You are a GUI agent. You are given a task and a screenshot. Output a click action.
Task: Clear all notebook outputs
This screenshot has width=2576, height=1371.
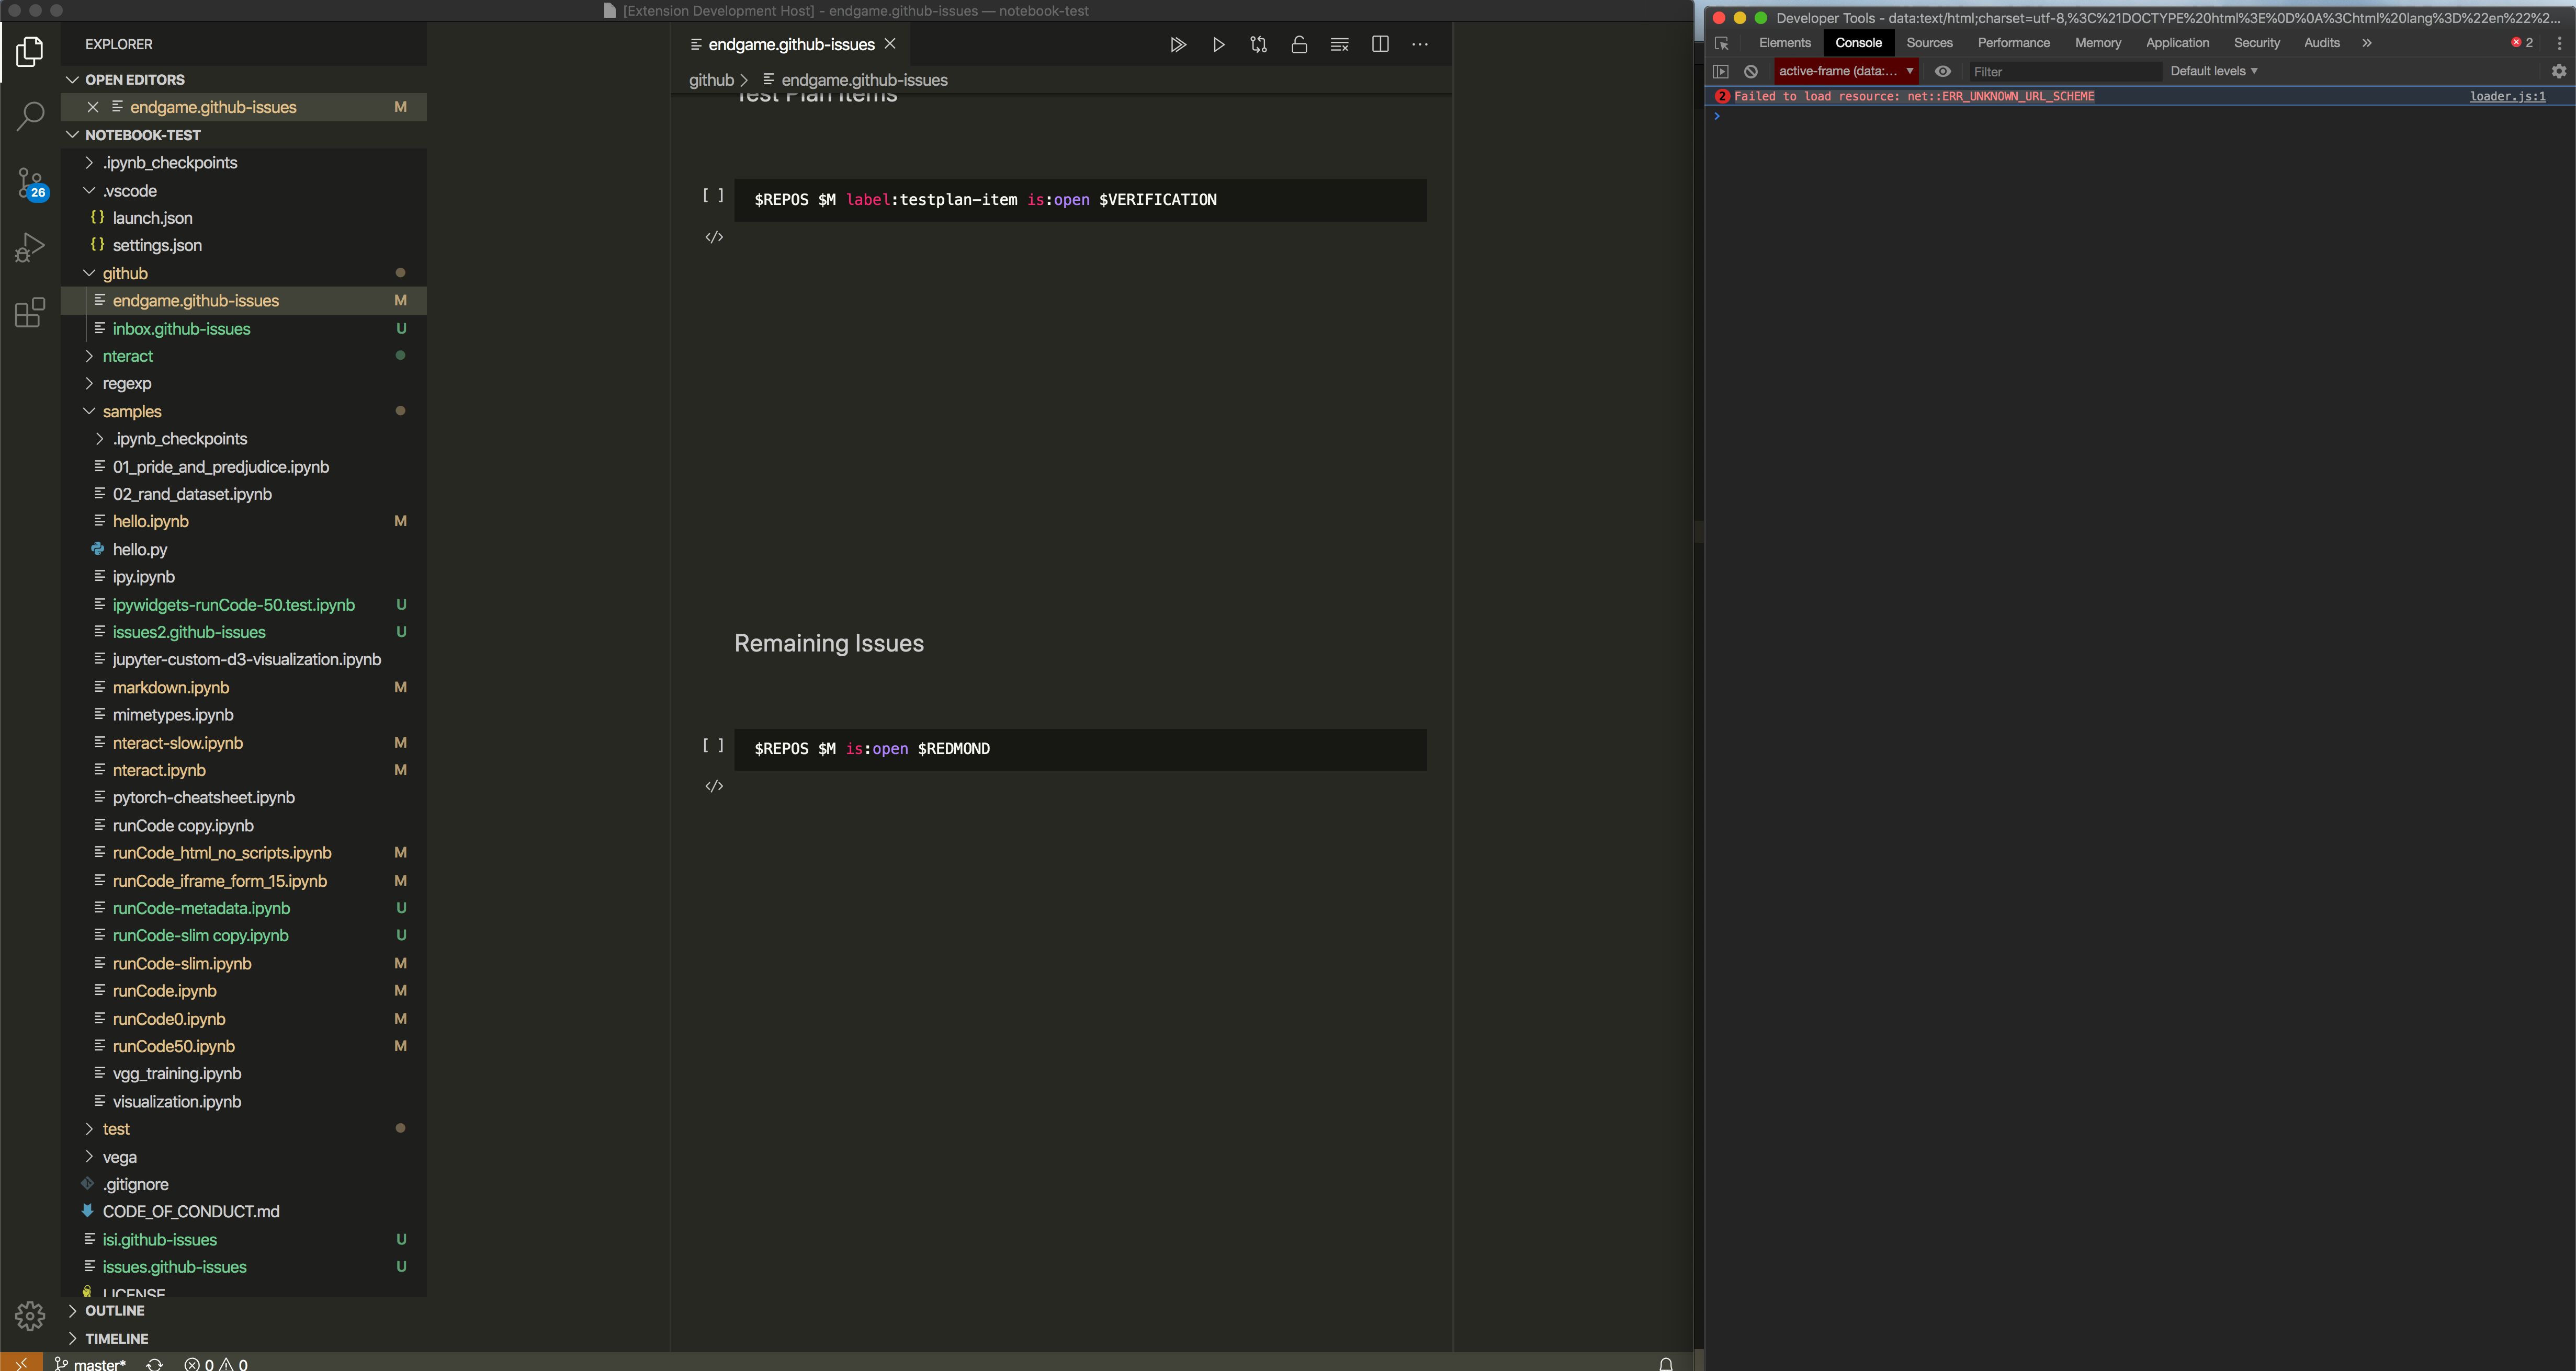click(1340, 45)
